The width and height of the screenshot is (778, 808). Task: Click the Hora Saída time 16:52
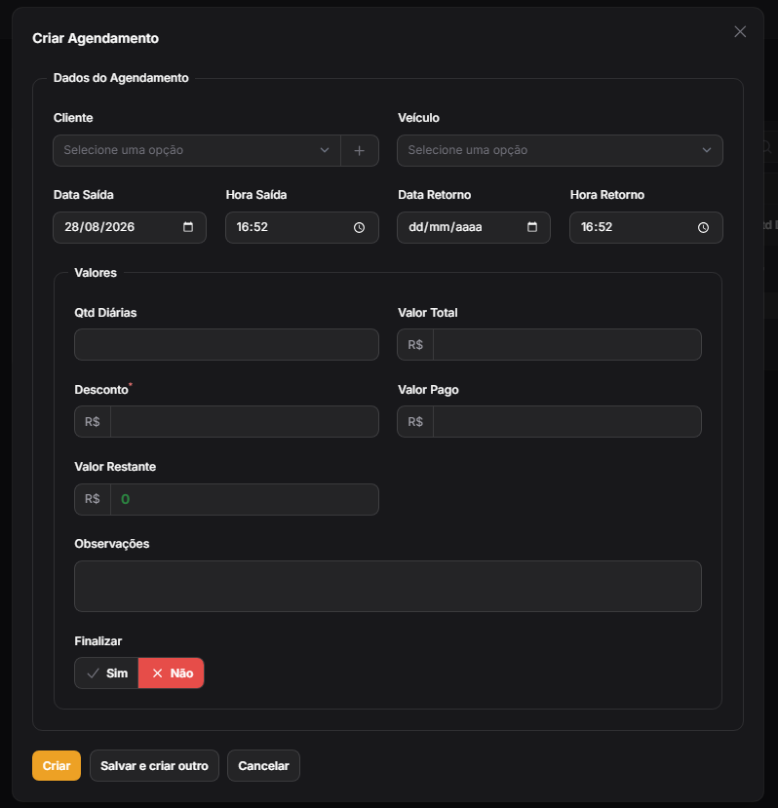(253, 227)
